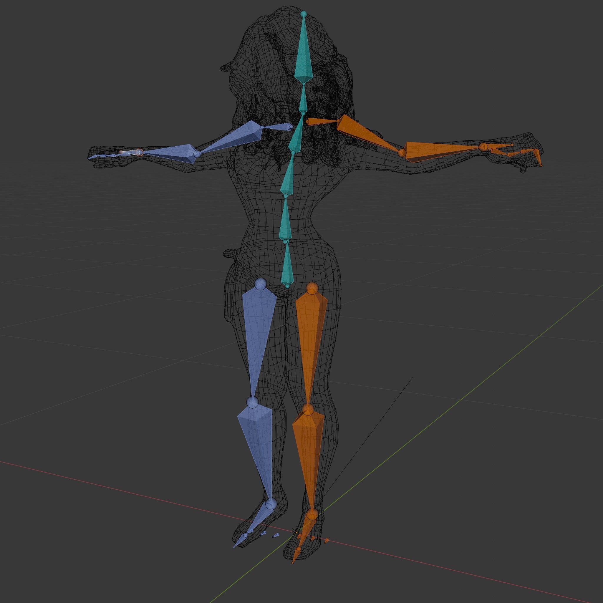603x603 pixels.
Task: Click the orange knee joint sphere
Action: [307, 409]
